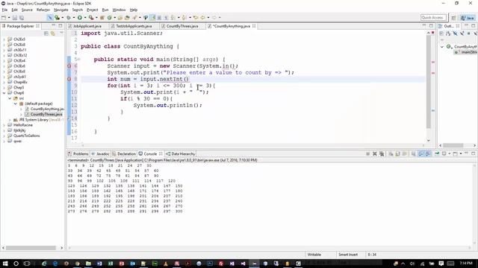The height and width of the screenshot is (268, 478).
Task: Collapse the src folder node
Action: (10, 98)
